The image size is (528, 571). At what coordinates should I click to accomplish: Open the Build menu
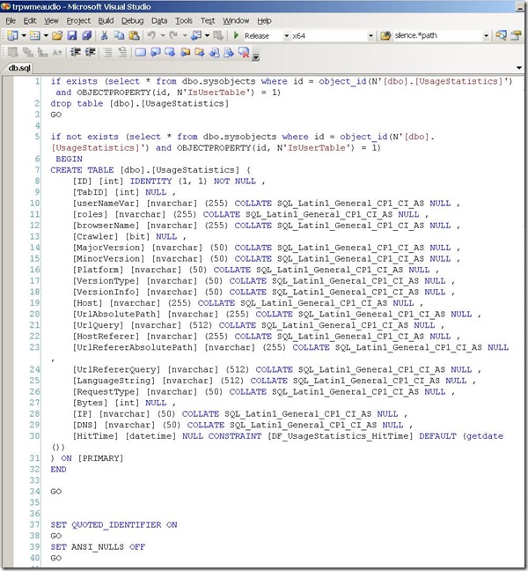pyautogui.click(x=106, y=21)
